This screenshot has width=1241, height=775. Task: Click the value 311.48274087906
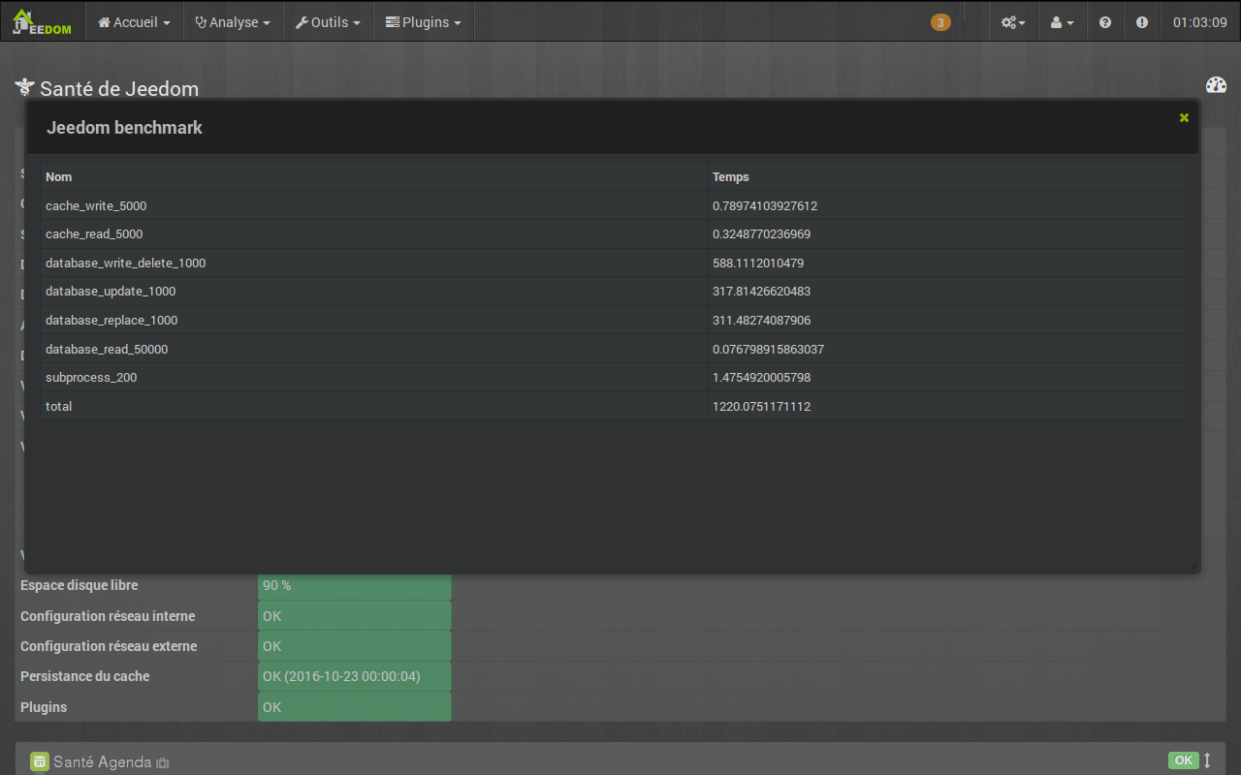click(x=761, y=320)
